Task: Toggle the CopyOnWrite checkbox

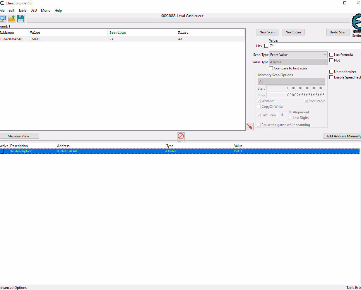Action: (x=259, y=107)
